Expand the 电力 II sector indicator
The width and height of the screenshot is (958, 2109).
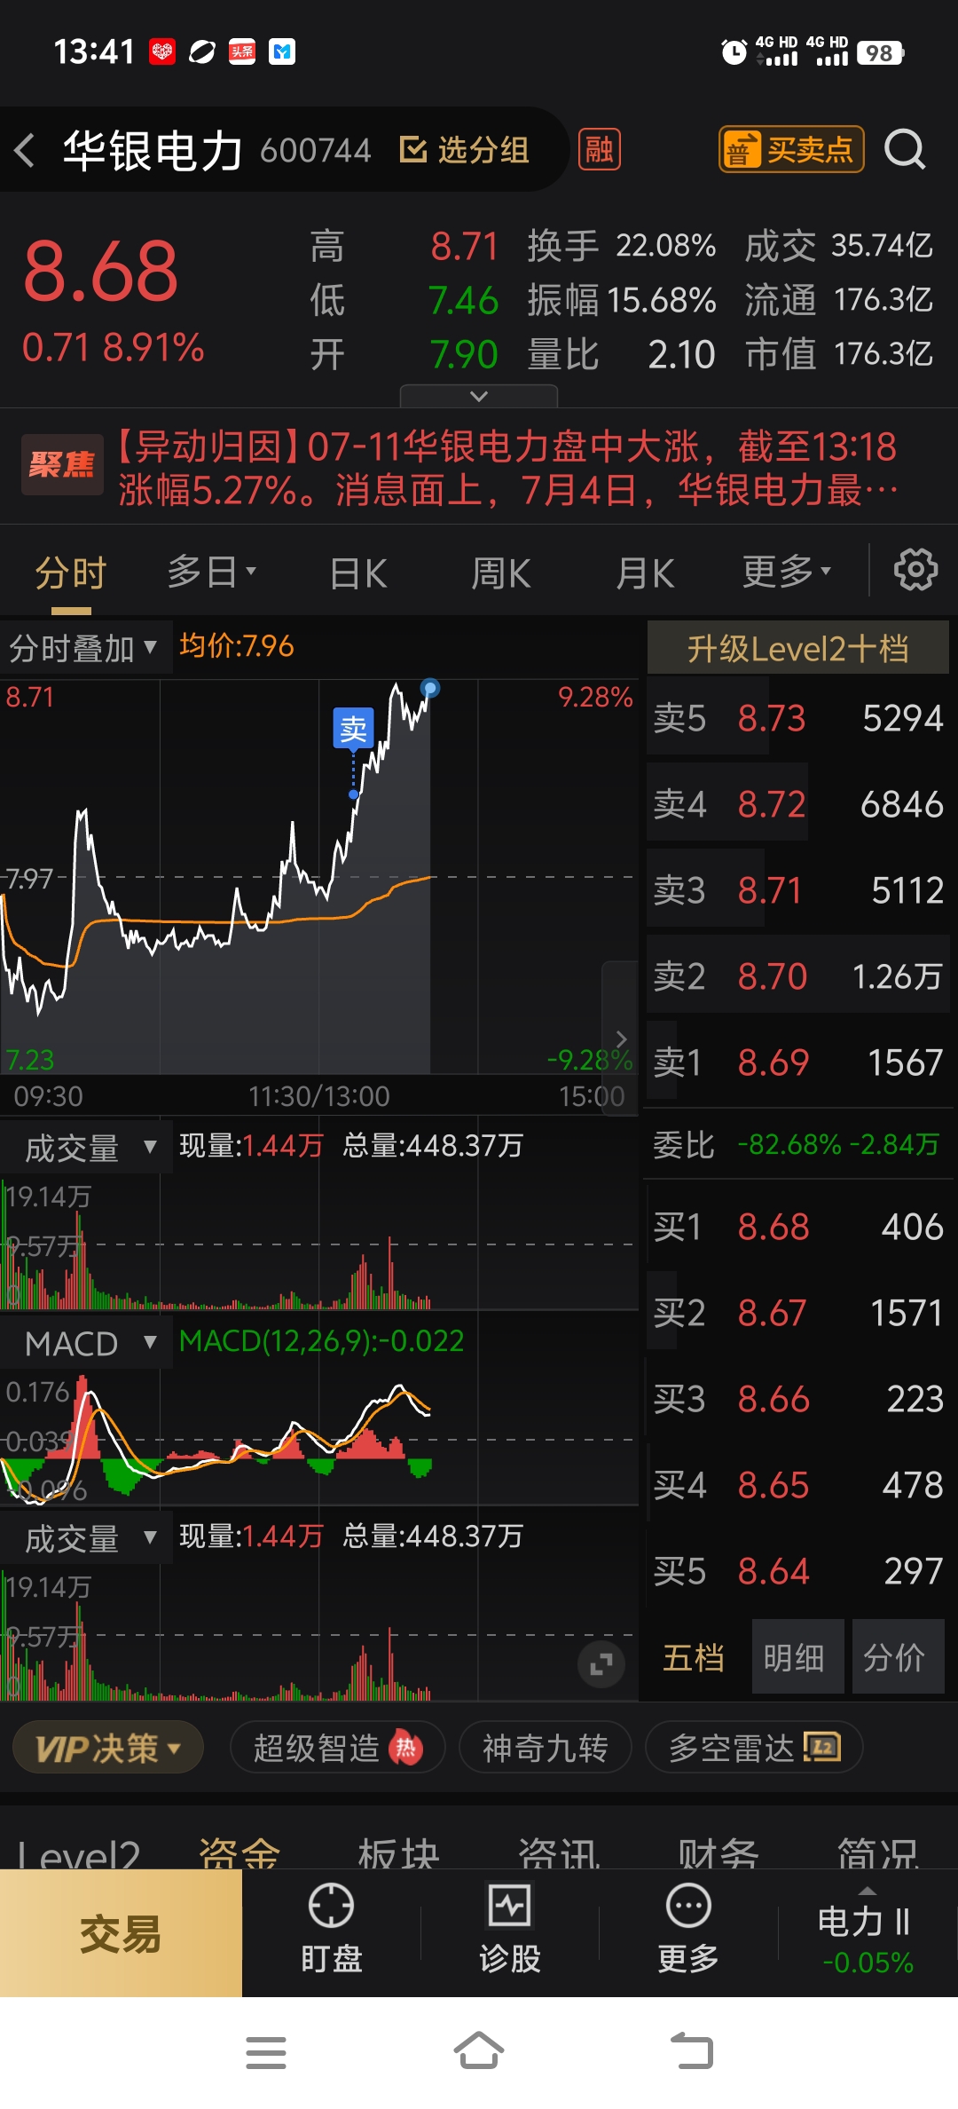pyautogui.click(x=867, y=1931)
